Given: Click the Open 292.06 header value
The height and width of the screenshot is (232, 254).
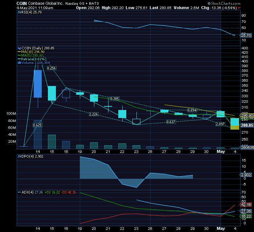Looking at the screenshot, I should pos(88,8).
